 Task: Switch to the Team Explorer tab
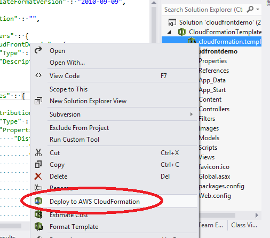click(x=211, y=225)
